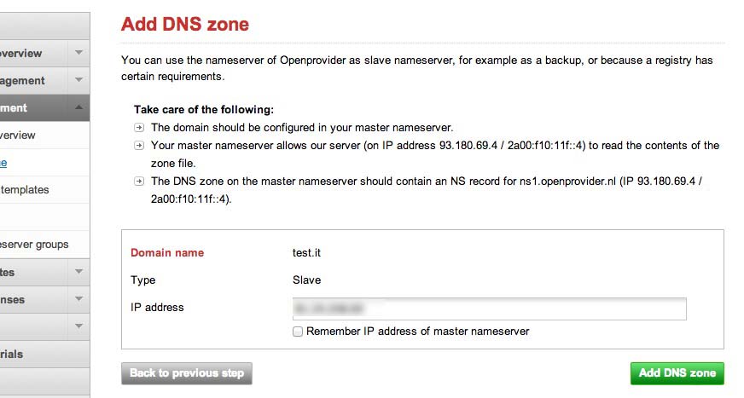
Task: Collapse the dark highlighted sidebar section arrow
Action: [78, 108]
